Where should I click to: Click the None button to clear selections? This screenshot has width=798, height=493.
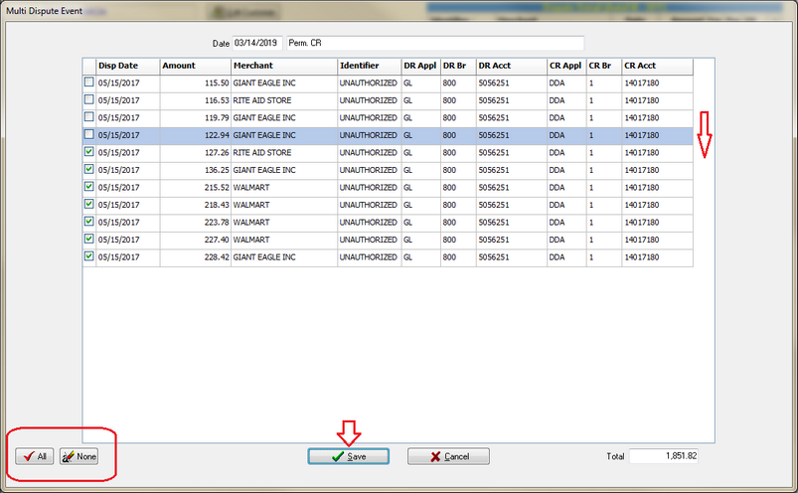tap(80, 456)
